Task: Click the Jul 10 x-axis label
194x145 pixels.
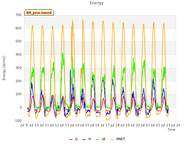Action: [x=34, y=125]
